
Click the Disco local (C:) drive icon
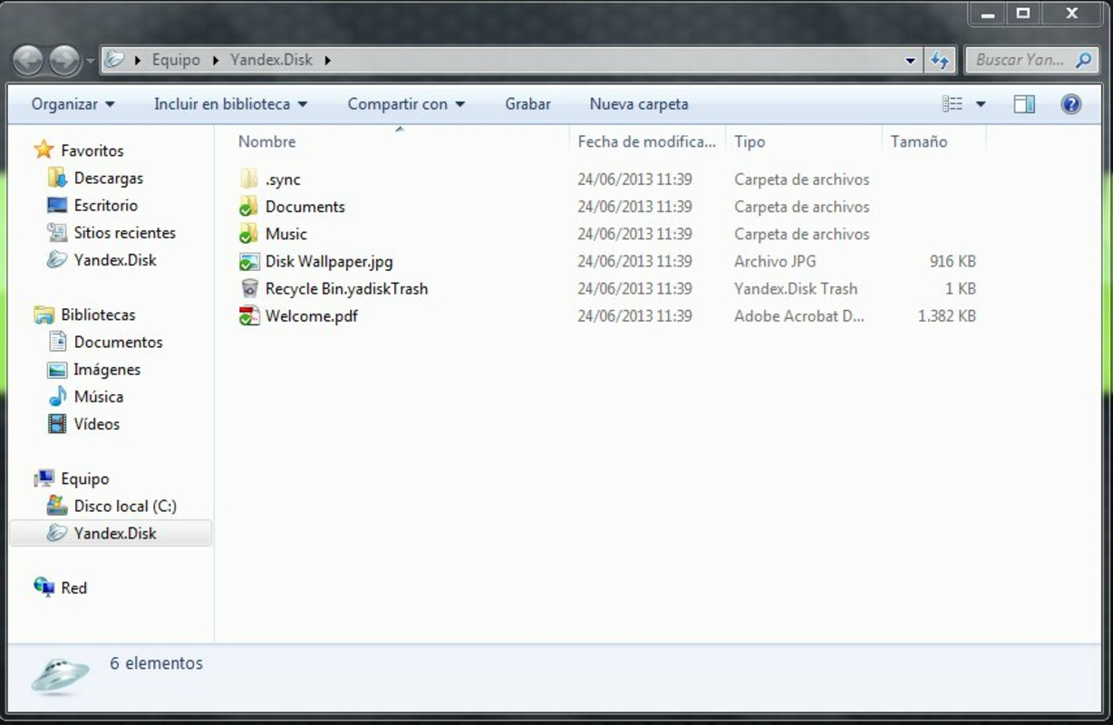[57, 506]
